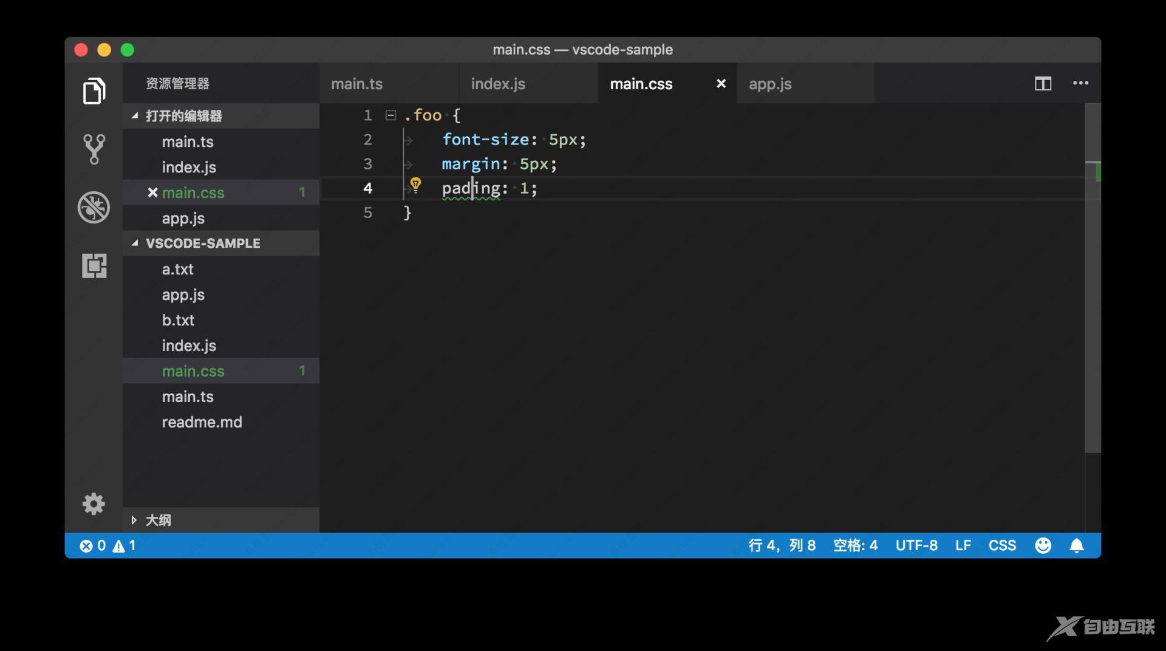Switch to the app.js tab
Viewport: 1166px width, 651px height.
coord(806,84)
